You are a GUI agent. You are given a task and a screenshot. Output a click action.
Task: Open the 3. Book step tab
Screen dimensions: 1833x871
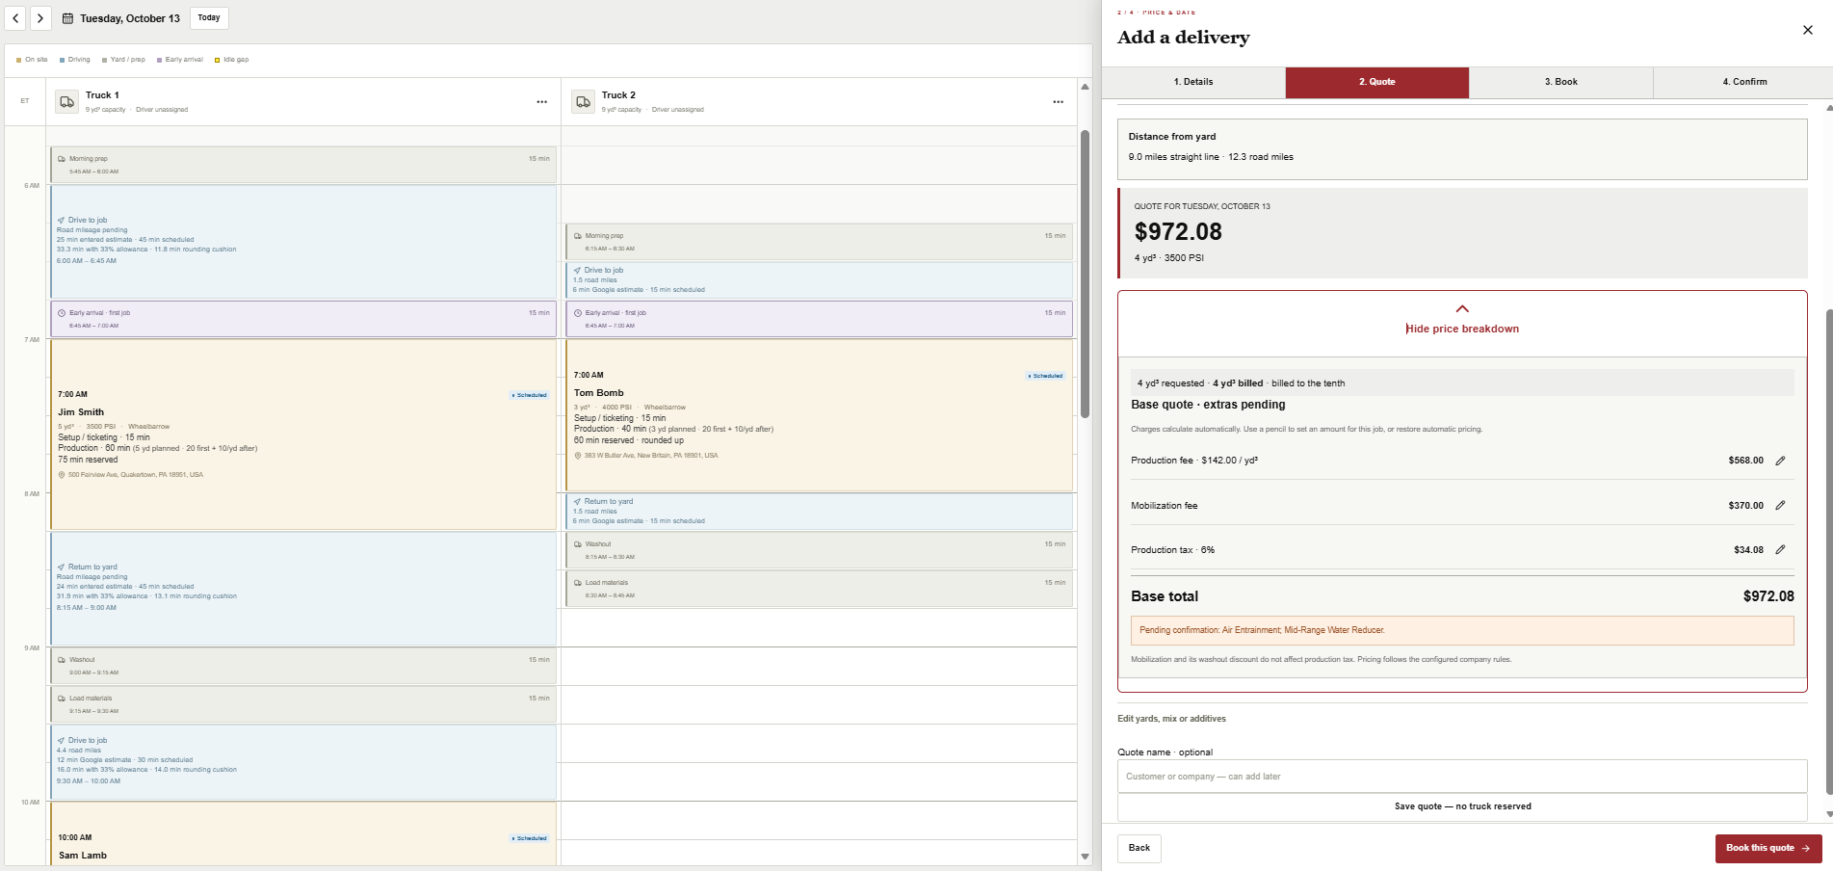click(1561, 82)
